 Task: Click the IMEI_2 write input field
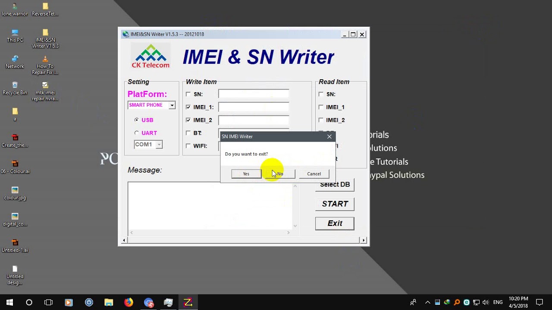click(x=254, y=120)
